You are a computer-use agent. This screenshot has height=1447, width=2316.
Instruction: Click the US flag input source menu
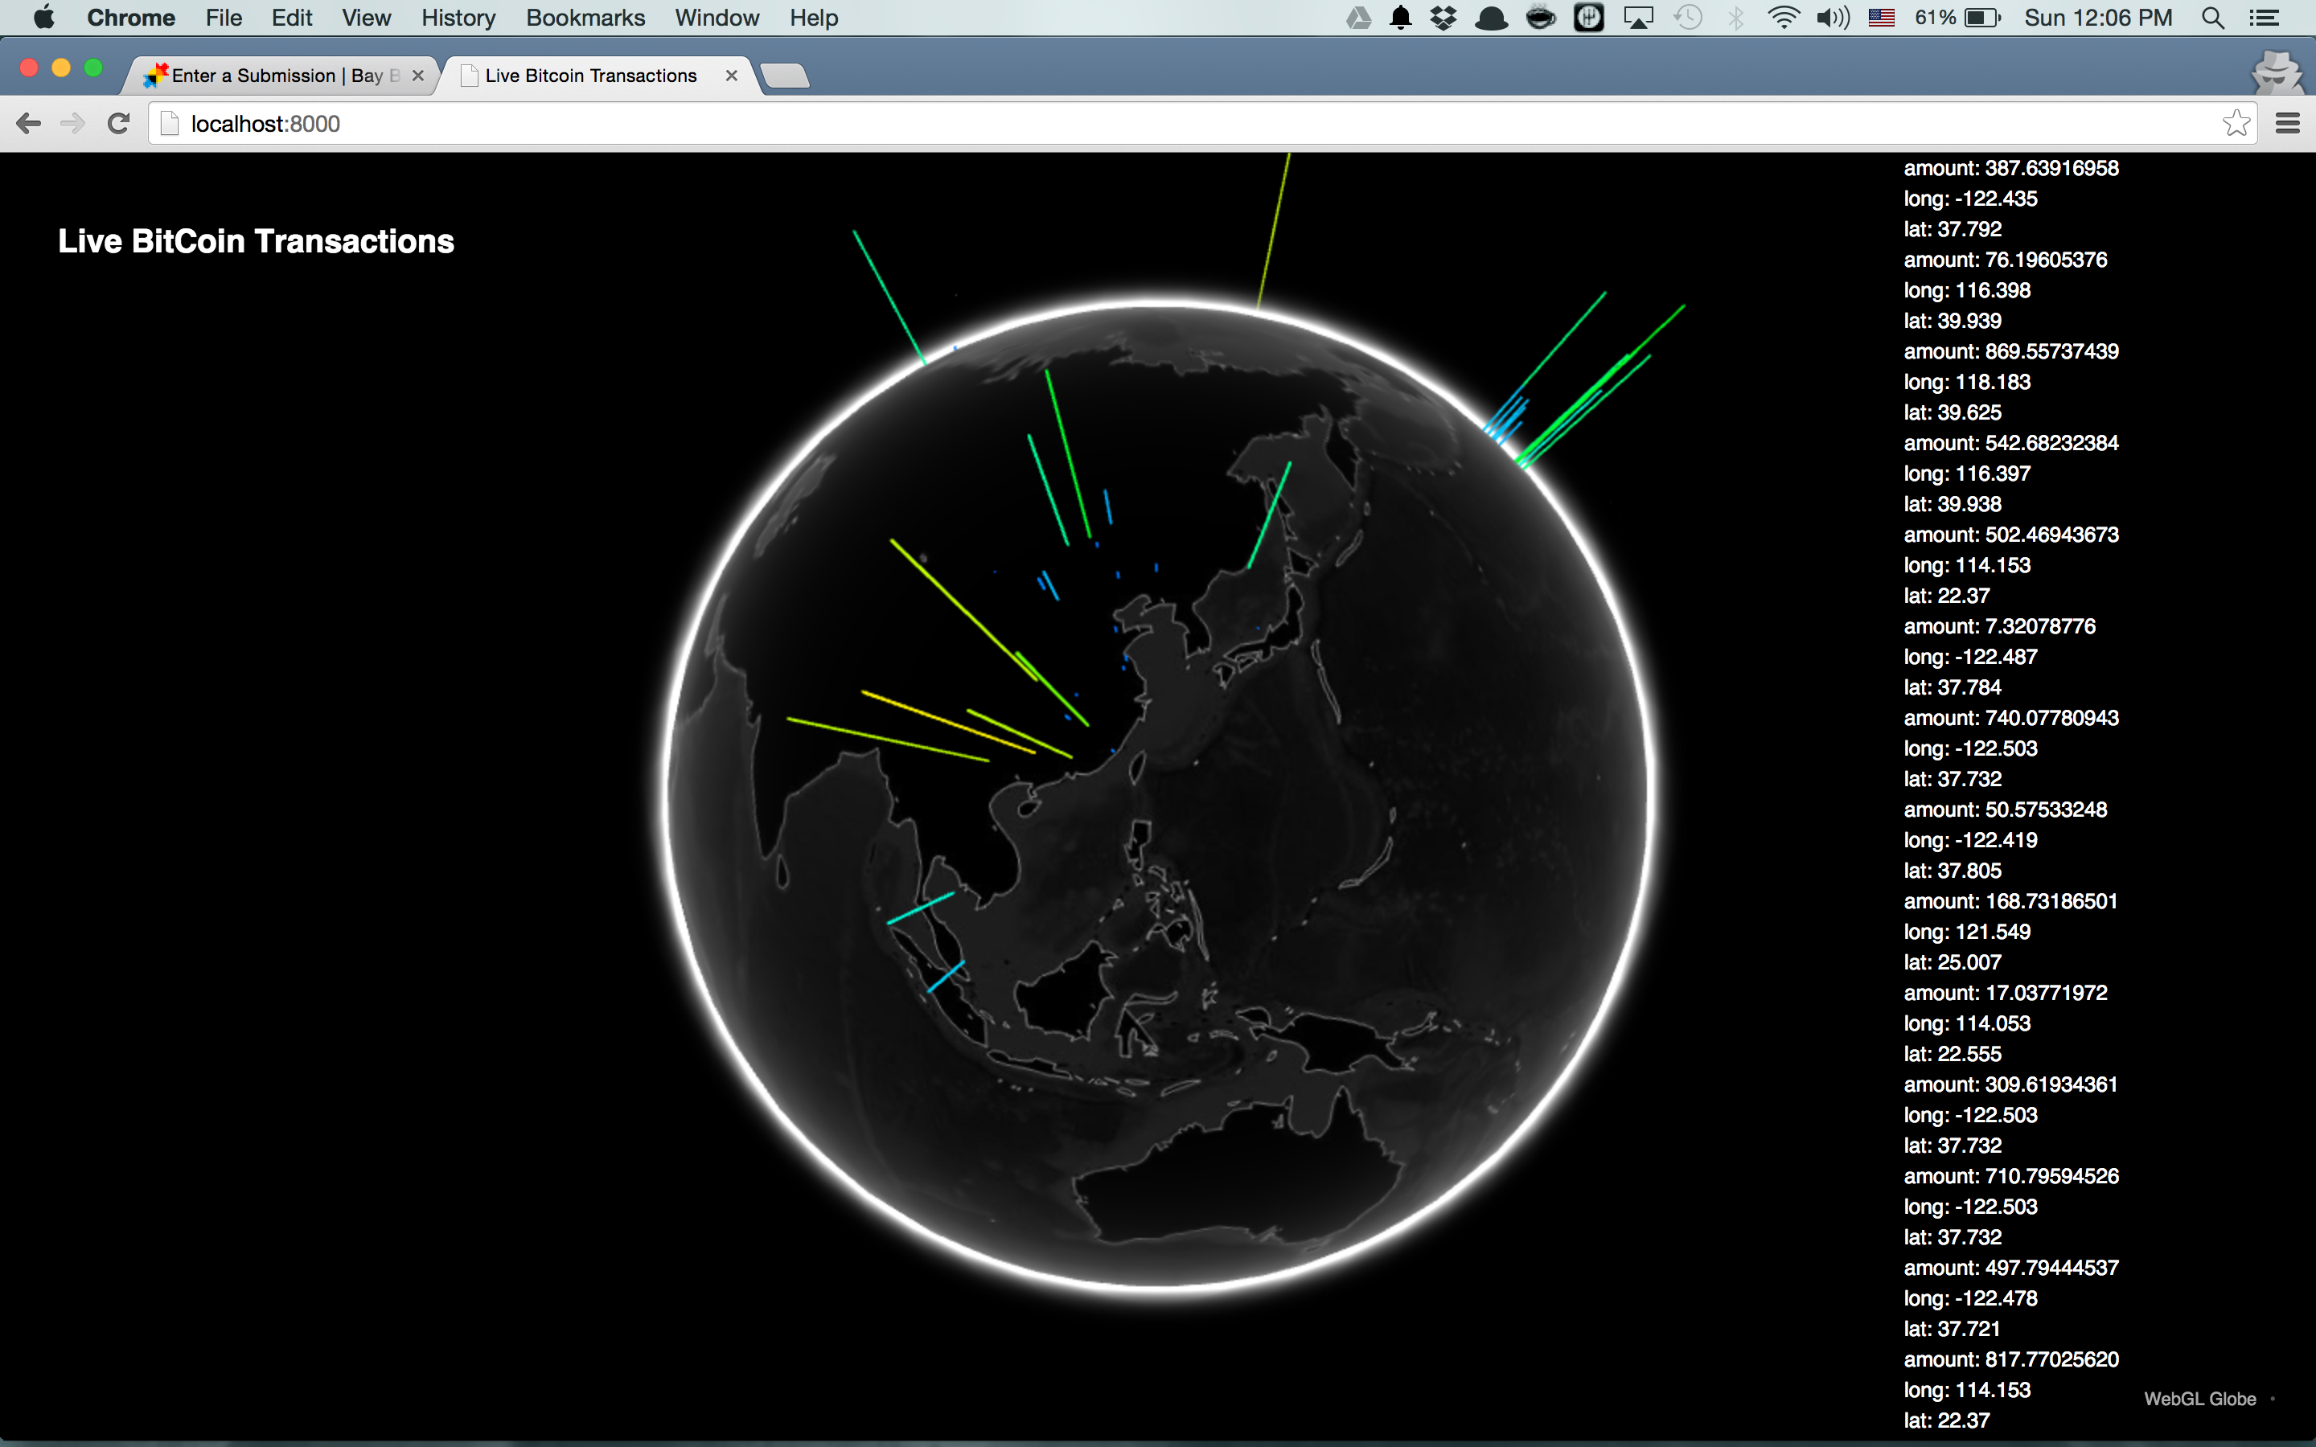point(1881,18)
